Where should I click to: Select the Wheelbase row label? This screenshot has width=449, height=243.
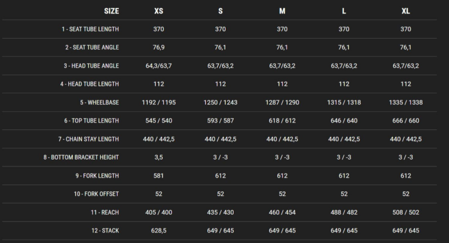[99, 103]
